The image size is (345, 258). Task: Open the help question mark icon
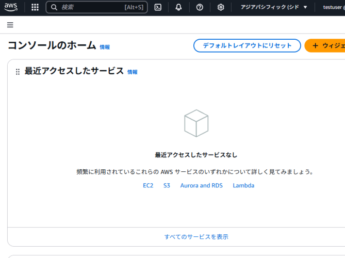point(200,7)
